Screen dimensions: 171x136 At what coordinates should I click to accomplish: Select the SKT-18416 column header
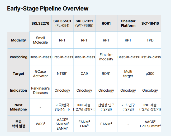(150, 23)
